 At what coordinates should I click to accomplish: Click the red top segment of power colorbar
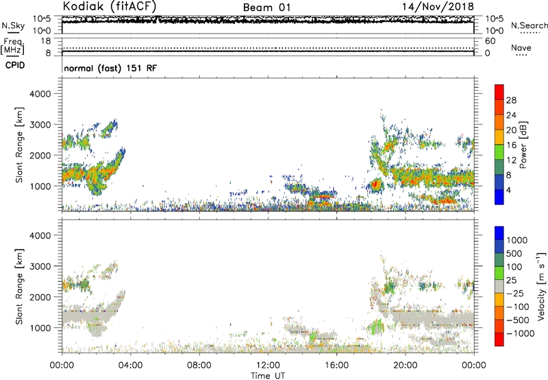pyautogui.click(x=499, y=93)
